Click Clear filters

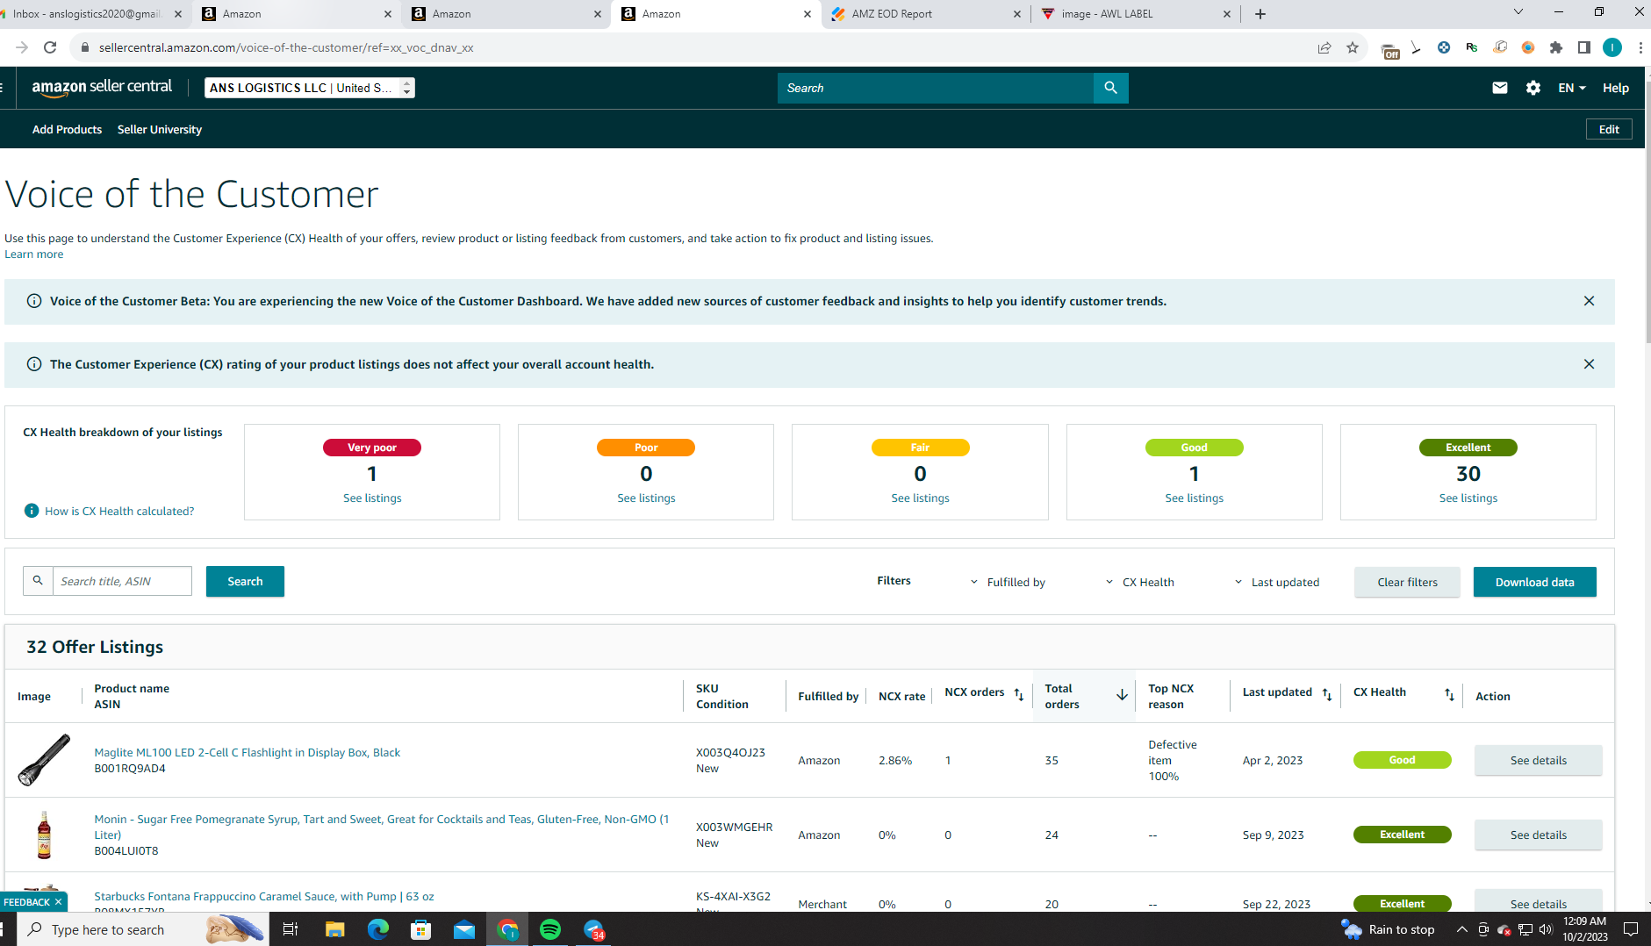1407,582
